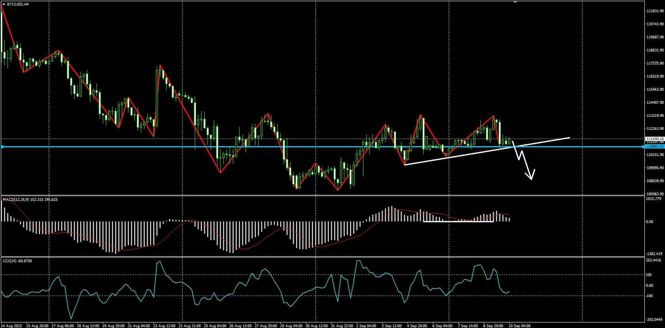Click the 118631.90 price axis label

coord(655,50)
